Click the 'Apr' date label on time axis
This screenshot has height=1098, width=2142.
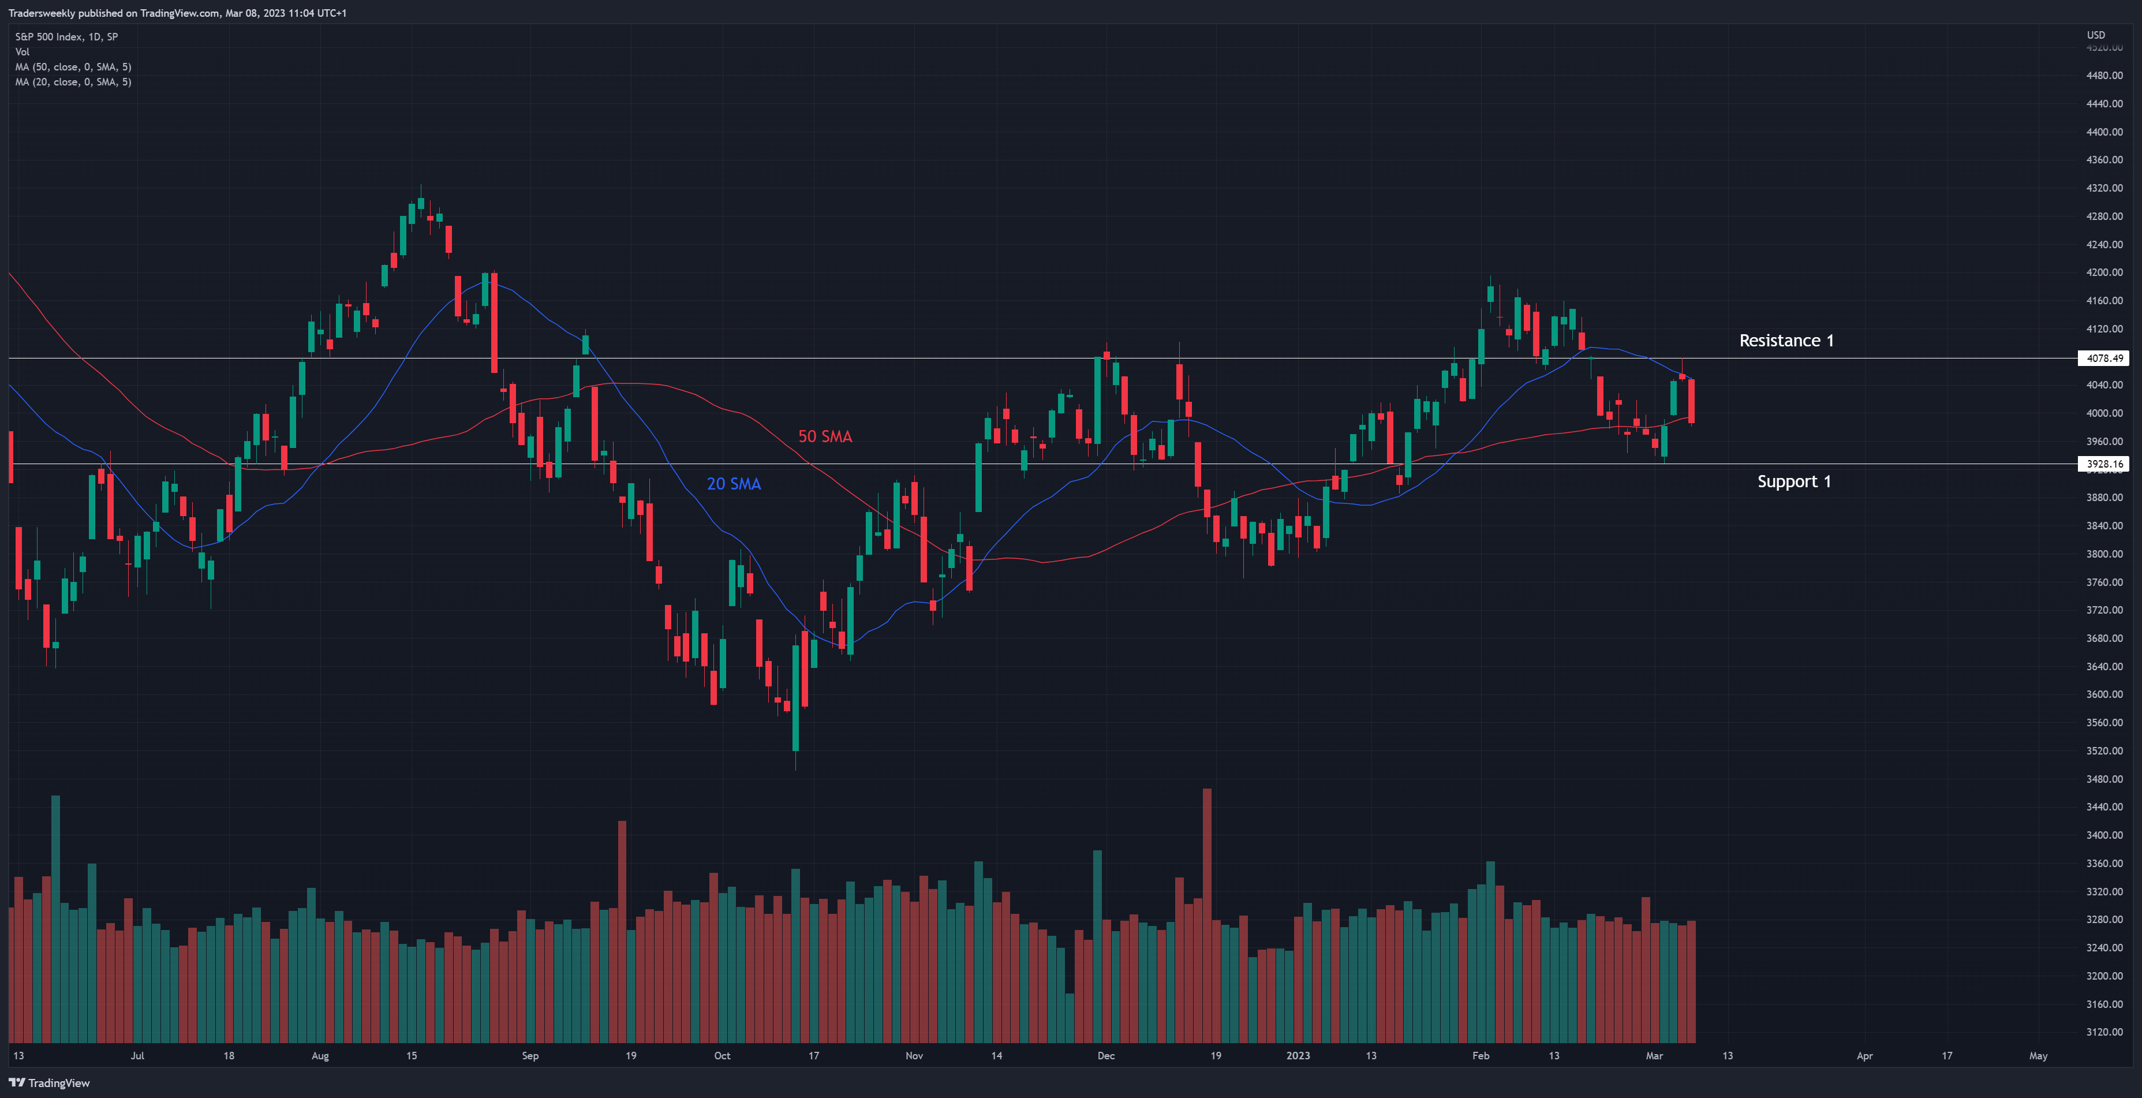click(1864, 1056)
